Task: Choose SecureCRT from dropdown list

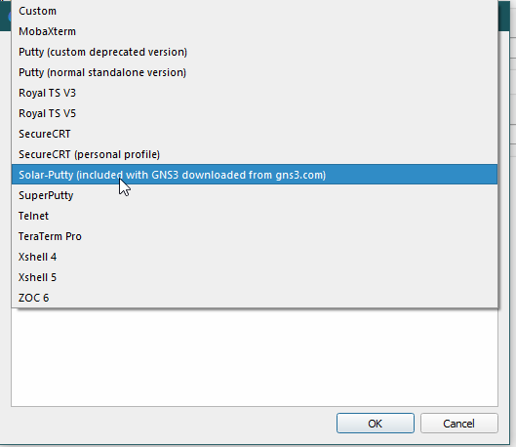Action: 255,134
